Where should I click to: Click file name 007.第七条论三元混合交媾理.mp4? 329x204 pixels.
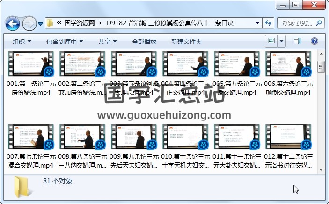tap(31, 161)
